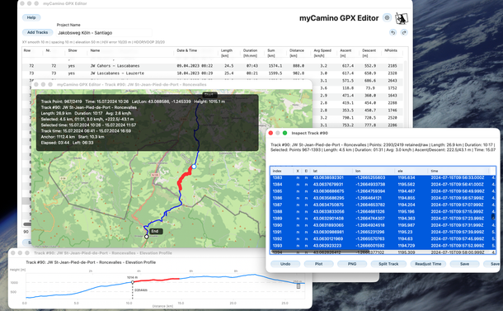
Task: Select index row 1387 in Inspect table
Action: (x=383, y=205)
